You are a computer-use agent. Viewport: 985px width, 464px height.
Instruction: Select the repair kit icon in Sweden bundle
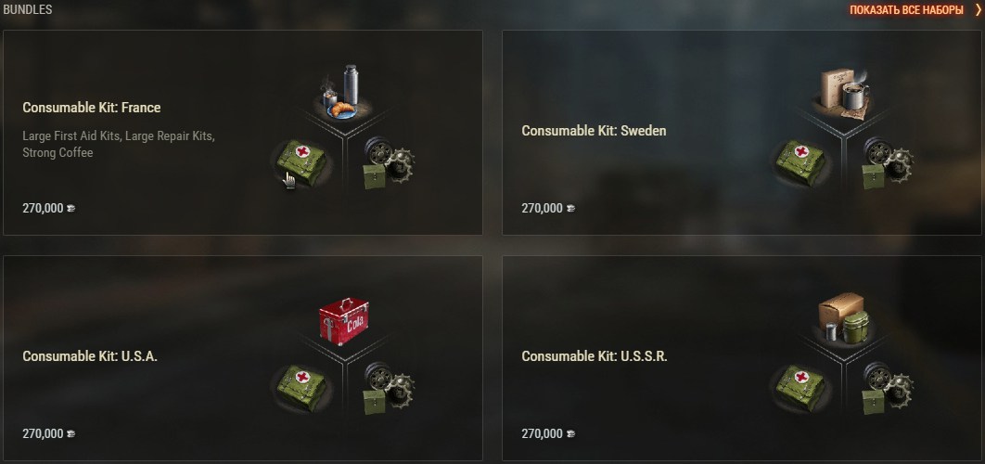tap(887, 162)
